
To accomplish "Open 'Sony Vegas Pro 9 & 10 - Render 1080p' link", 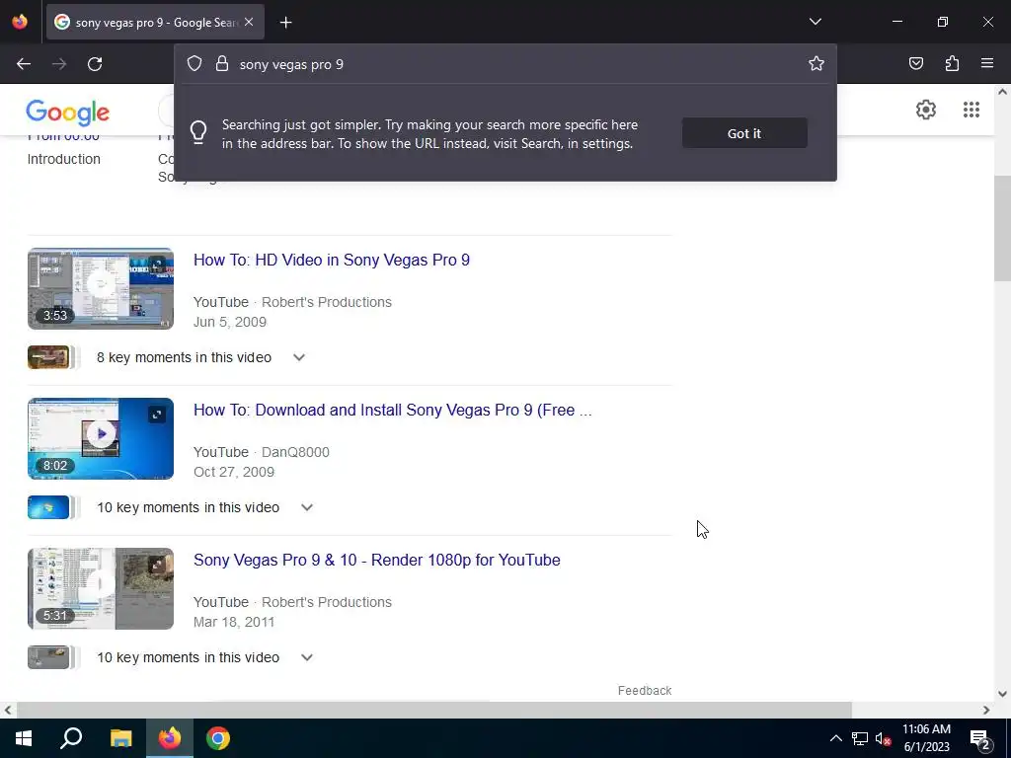I will point(376,561).
